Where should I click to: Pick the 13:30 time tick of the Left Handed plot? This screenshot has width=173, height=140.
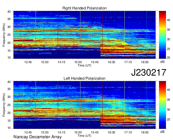(45, 132)
